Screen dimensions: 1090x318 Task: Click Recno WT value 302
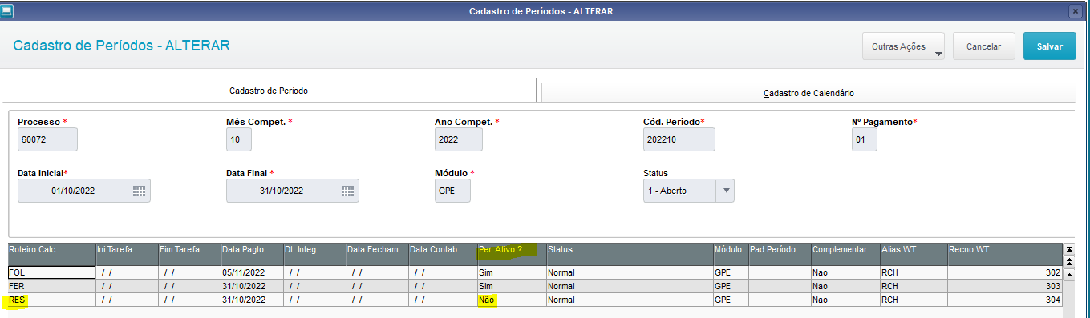click(1005, 272)
